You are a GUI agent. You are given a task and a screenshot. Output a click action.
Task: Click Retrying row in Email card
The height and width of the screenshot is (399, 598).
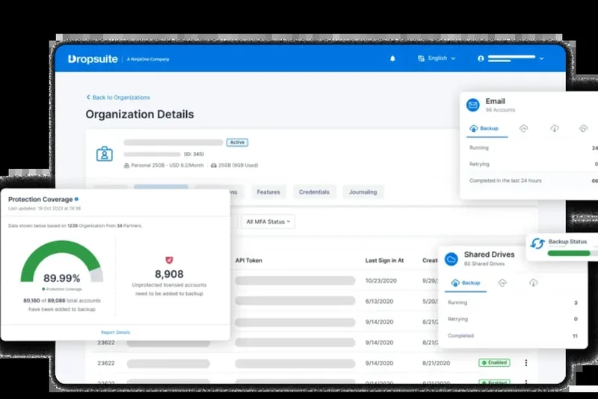click(533, 164)
